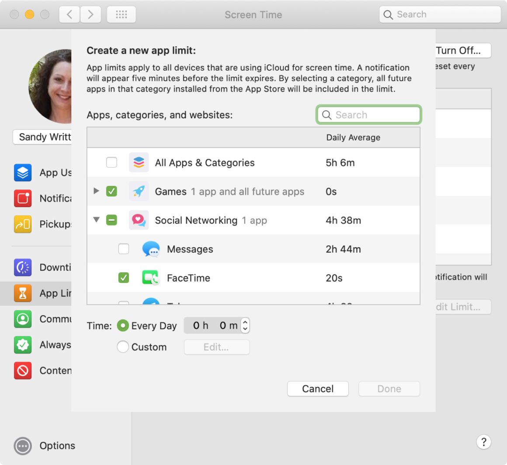Select the Custom time radio button

tap(123, 347)
